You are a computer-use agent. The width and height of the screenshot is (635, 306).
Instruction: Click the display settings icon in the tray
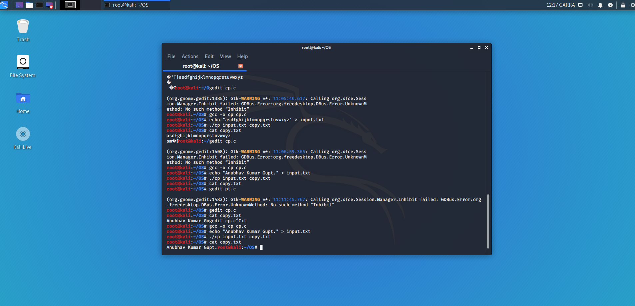coord(580,5)
